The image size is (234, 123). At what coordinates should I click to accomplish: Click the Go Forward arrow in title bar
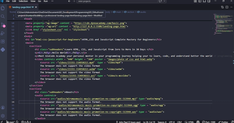tap(74, 1)
